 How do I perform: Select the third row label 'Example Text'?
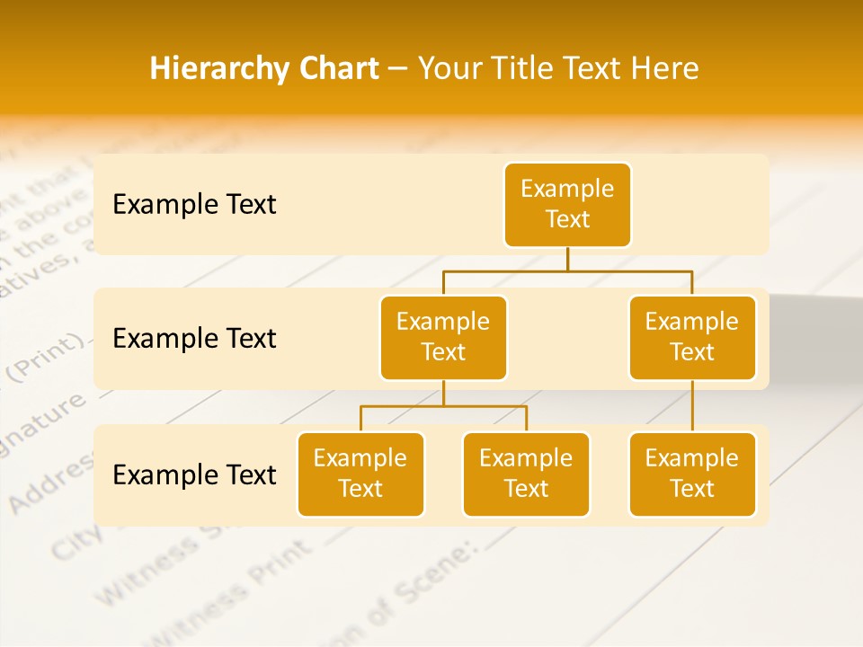point(194,474)
